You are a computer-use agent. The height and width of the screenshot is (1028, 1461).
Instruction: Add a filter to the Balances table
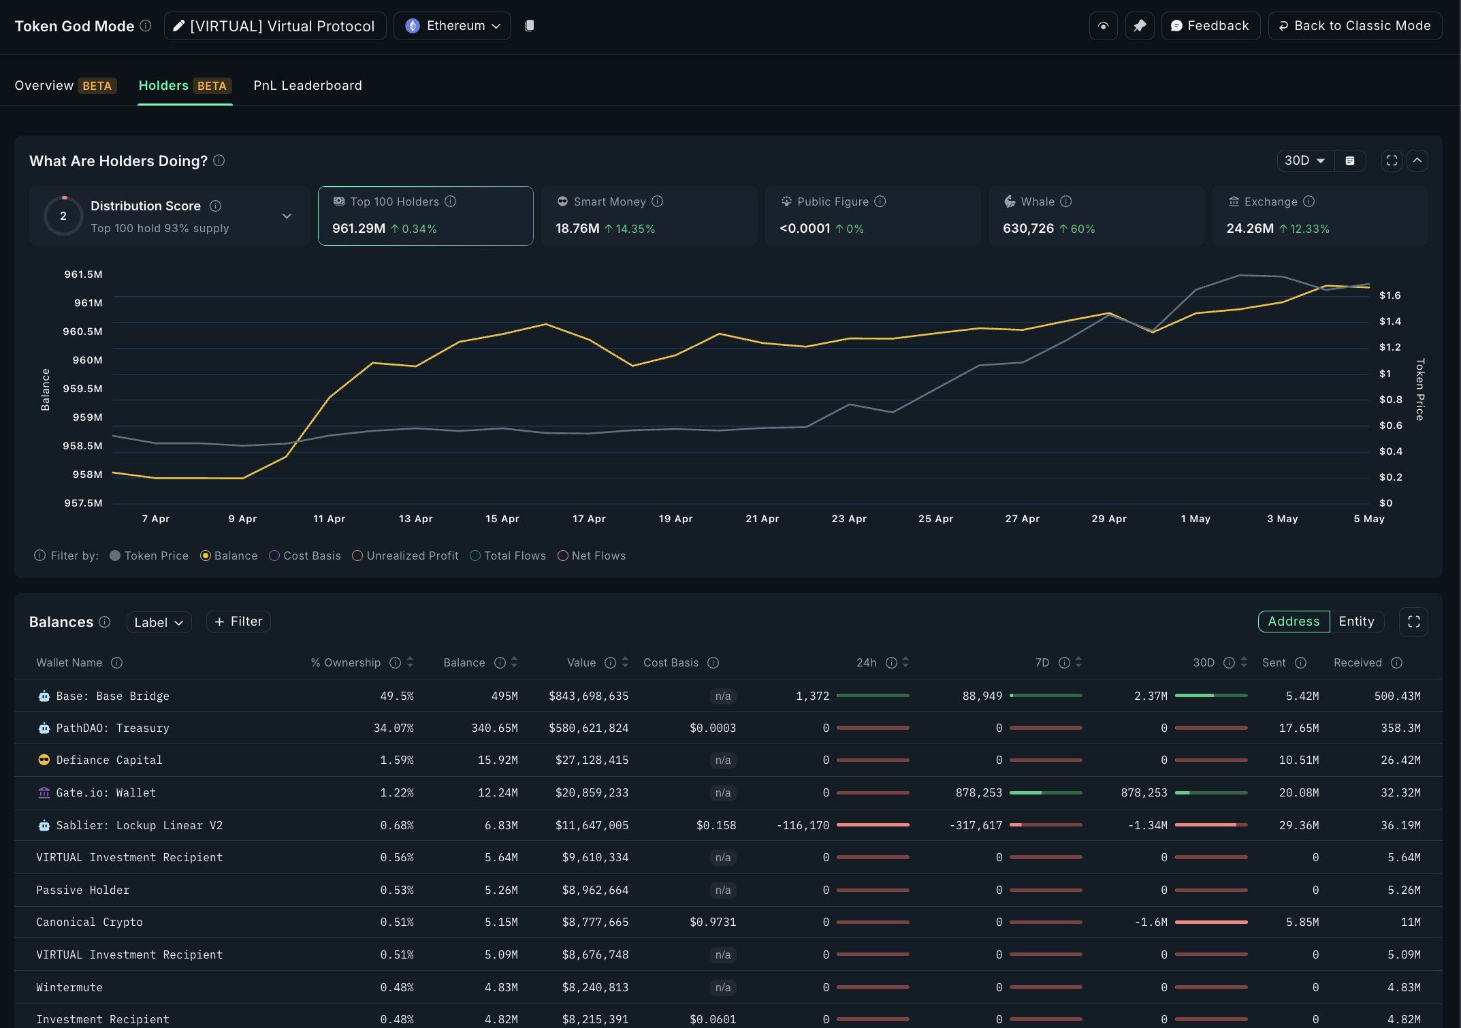coord(238,621)
